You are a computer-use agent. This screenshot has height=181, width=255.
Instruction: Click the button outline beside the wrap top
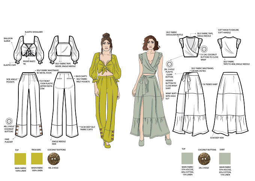(x=204, y=49)
